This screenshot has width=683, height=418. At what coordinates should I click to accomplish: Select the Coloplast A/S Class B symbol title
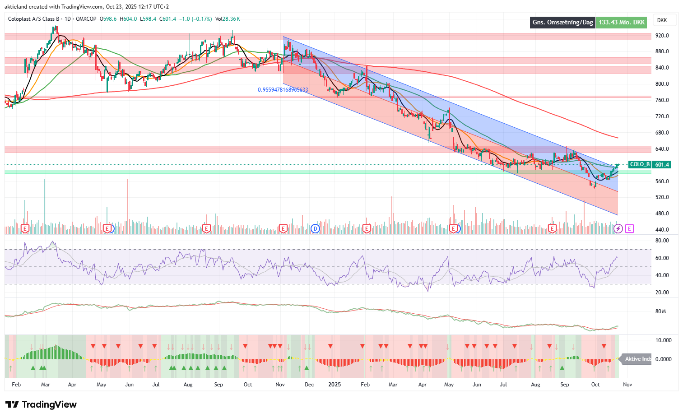(x=34, y=19)
